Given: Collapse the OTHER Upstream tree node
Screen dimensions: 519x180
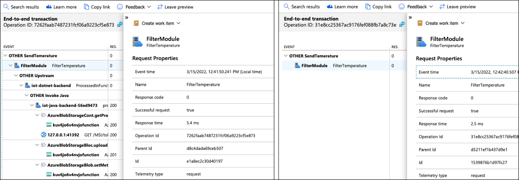Looking at the screenshot, I should click(16, 75).
